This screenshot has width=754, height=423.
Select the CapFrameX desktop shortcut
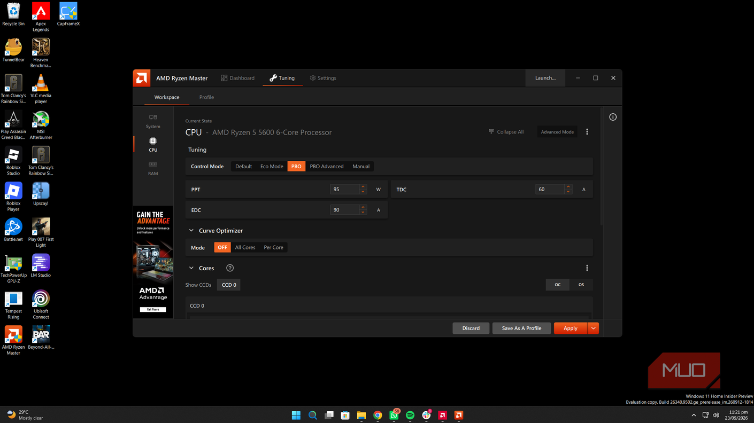click(x=68, y=14)
